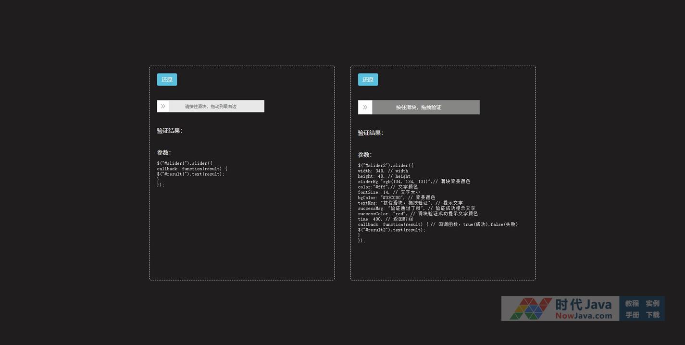Open the 手册 link in the watermark
This screenshot has height=345, width=685.
[632, 315]
